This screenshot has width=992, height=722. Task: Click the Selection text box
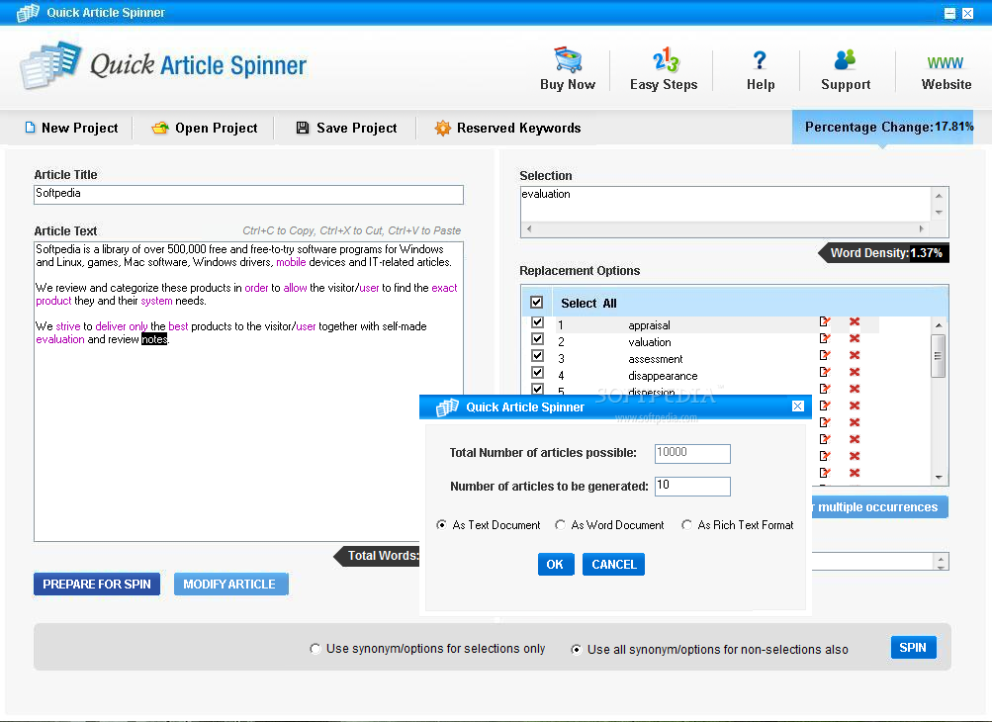pyautogui.click(x=726, y=204)
